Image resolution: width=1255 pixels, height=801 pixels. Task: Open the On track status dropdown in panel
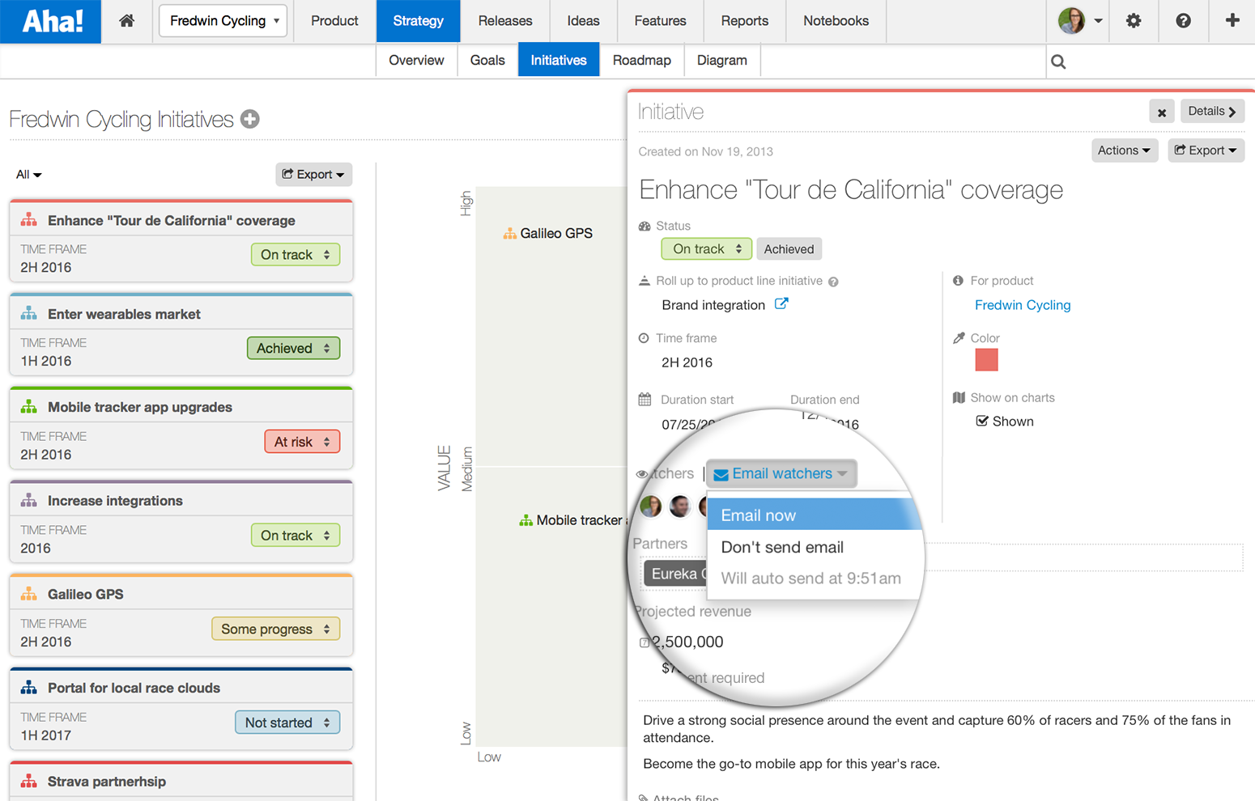tap(706, 249)
